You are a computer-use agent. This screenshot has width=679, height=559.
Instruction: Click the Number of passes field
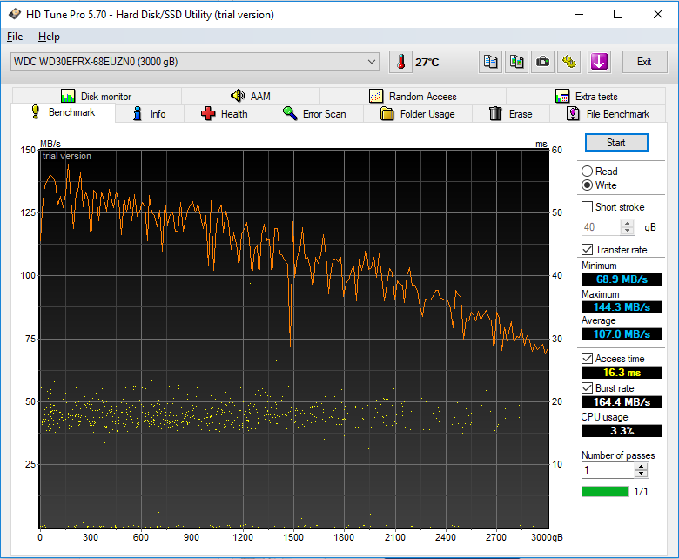click(x=608, y=470)
